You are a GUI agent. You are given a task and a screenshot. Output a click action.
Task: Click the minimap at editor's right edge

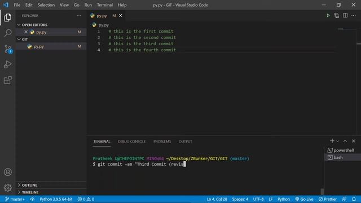click(347, 29)
